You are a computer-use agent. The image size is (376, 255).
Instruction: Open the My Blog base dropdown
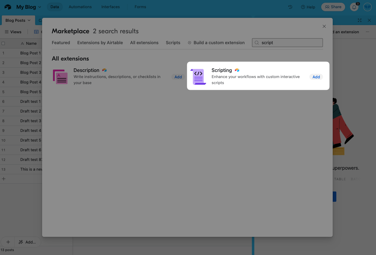(29, 7)
